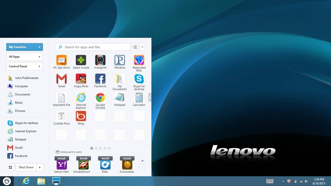Install Yahoo! Mail from popular apps
Image resolution: width=331 pixels, height=186 pixels.
tap(62, 158)
